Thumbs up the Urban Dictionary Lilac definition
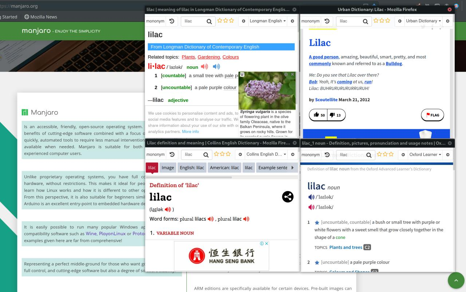This screenshot has width=466, height=292. (x=316, y=115)
